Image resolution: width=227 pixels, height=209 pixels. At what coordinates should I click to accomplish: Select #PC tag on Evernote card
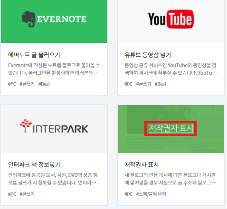pyautogui.click(x=12, y=84)
